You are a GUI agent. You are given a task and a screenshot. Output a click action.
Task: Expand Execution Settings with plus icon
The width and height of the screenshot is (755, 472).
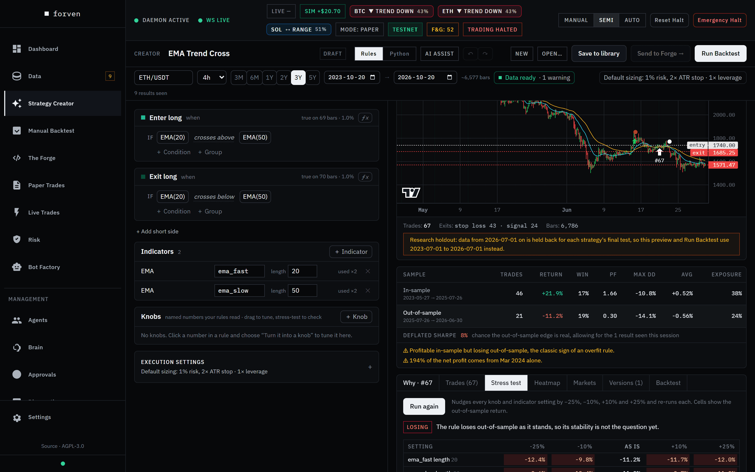pos(370,367)
